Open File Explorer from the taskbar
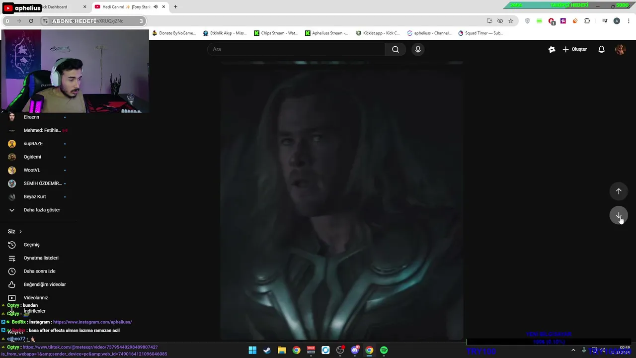 (x=282, y=350)
